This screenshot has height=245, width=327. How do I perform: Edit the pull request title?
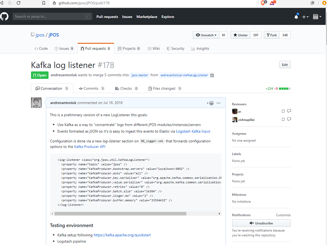point(285,65)
